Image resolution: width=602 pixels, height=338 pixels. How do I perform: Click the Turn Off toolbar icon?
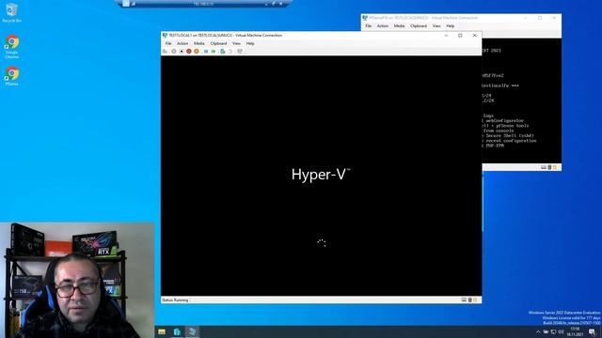182,52
